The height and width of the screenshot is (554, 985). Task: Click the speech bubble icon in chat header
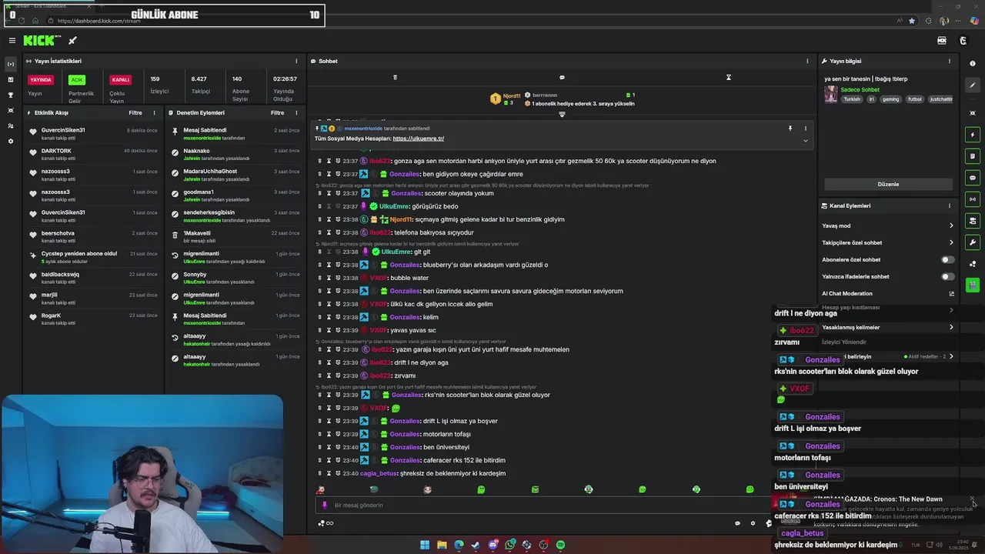[562, 77]
